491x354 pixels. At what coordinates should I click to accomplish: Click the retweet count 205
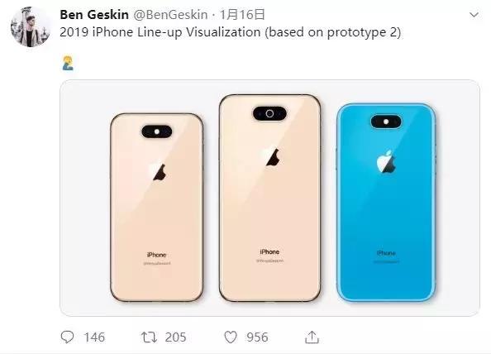[x=175, y=337]
